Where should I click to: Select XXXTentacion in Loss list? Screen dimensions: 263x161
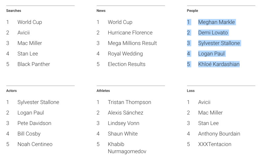pos(215,144)
